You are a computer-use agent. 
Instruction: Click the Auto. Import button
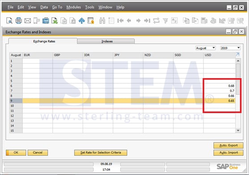228,153
